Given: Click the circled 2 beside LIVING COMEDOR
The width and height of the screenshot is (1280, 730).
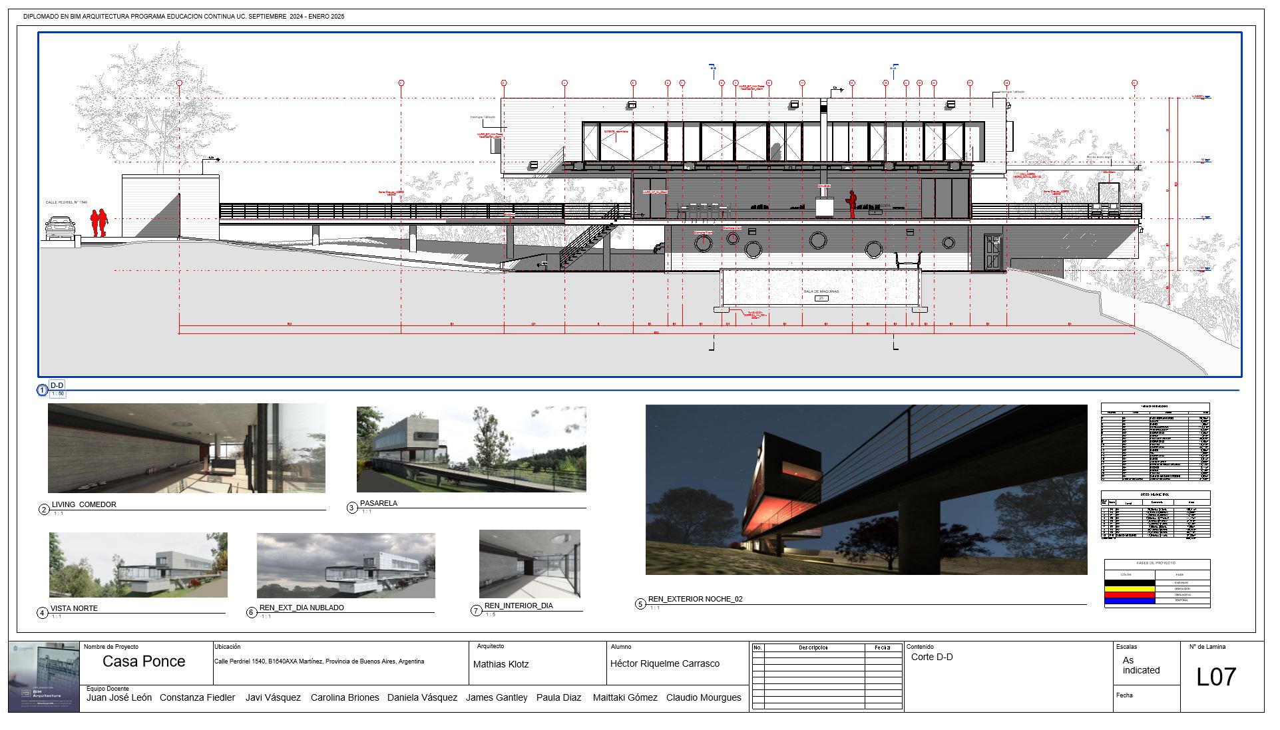Looking at the screenshot, I should click(45, 508).
